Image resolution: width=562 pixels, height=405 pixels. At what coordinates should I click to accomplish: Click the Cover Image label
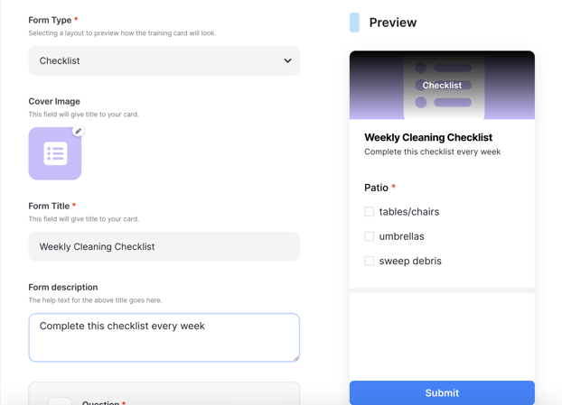tap(54, 102)
